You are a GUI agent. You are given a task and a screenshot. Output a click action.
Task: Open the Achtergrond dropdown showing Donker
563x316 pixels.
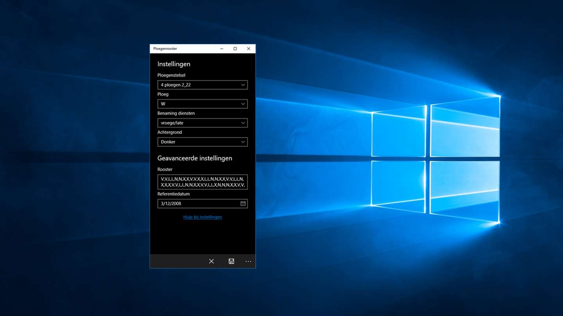[x=203, y=142]
